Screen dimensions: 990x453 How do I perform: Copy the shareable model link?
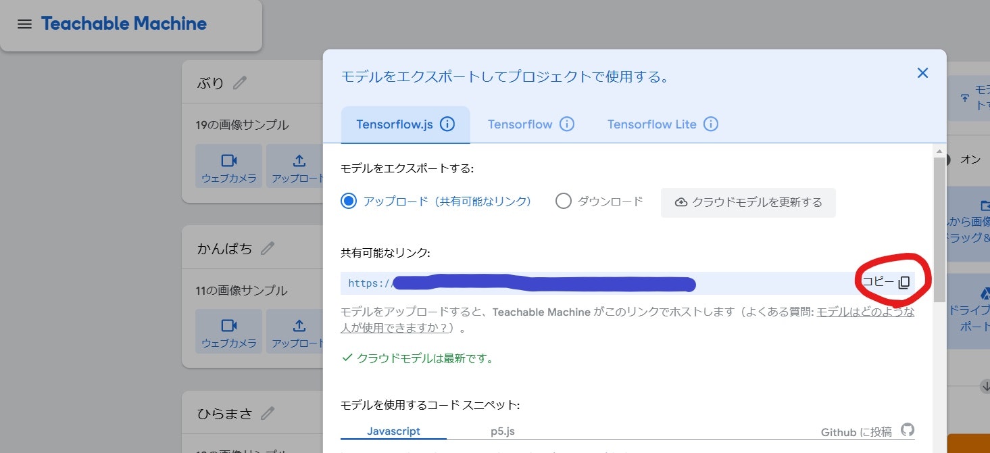click(x=889, y=283)
